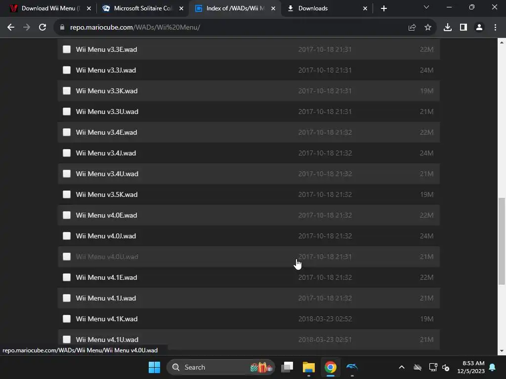Open the Wii Menu v3.3U.wad link
Screen dimensions: 506x379
pos(107,112)
